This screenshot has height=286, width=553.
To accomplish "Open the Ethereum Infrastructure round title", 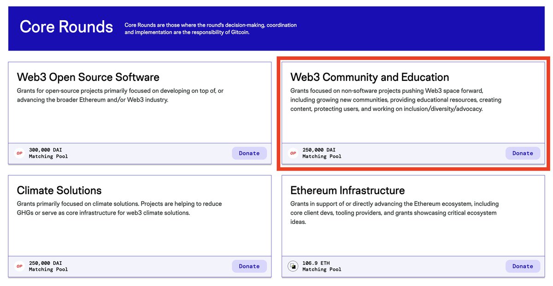I will coord(347,190).
